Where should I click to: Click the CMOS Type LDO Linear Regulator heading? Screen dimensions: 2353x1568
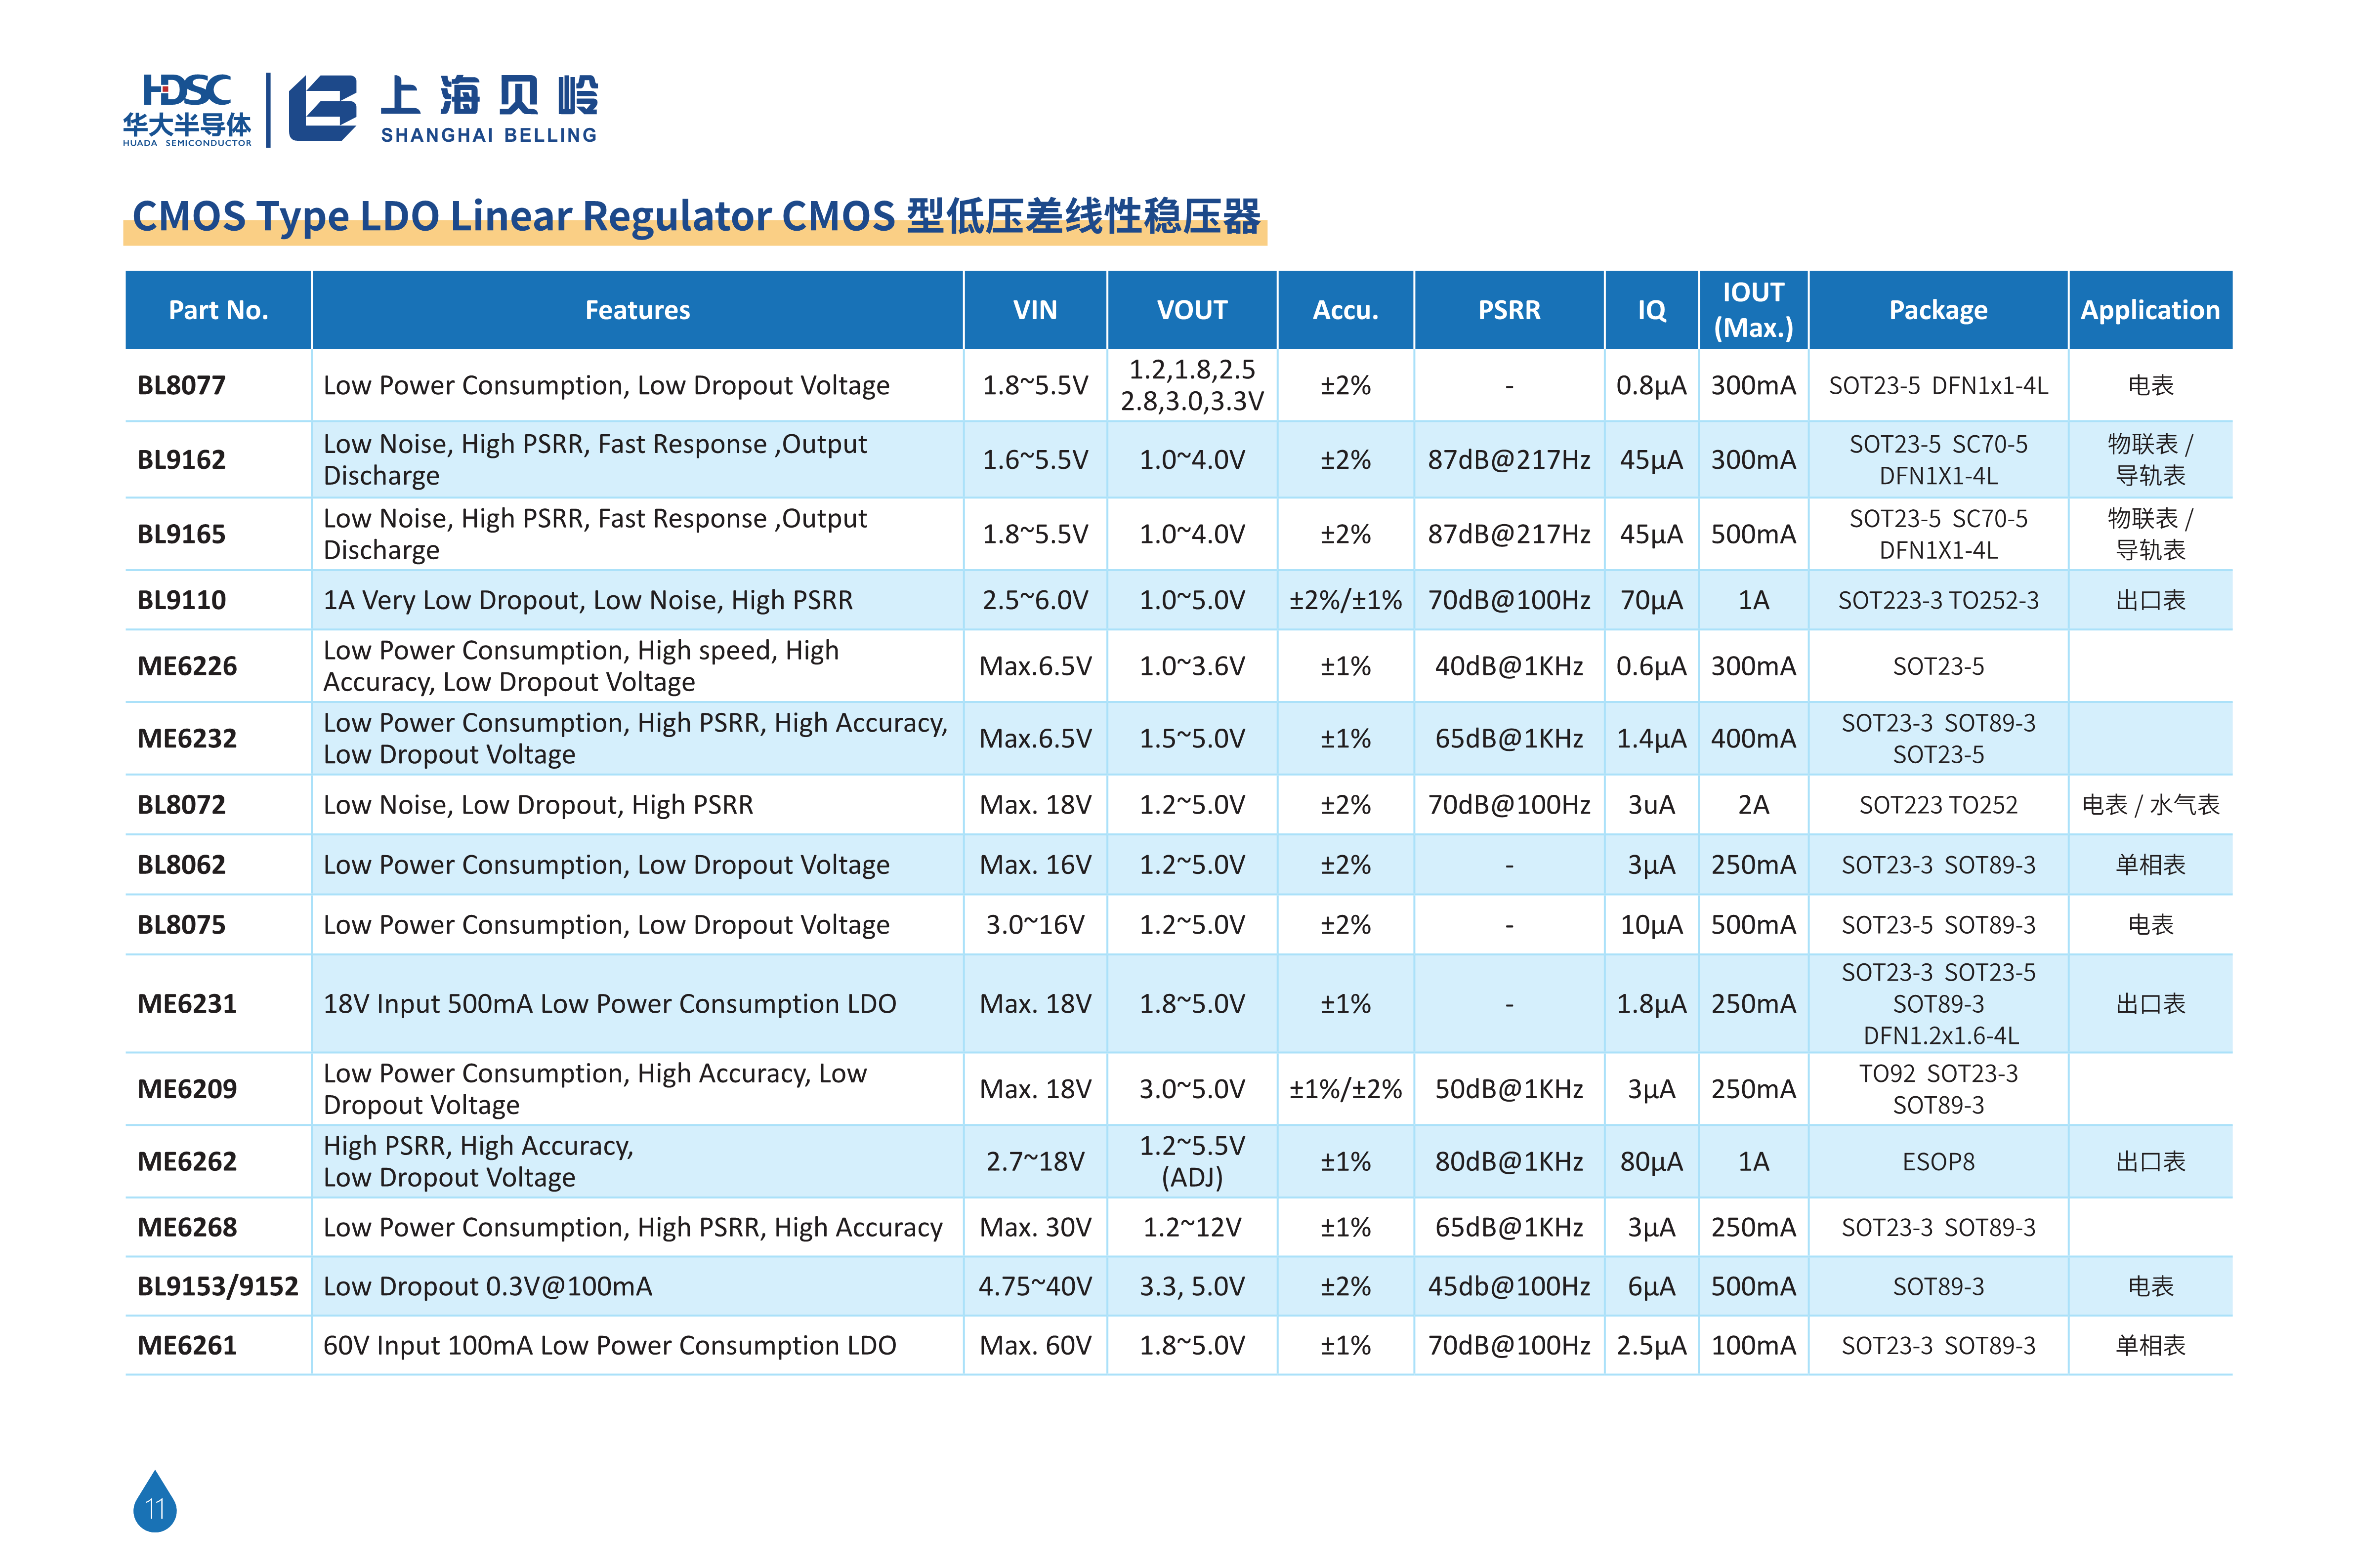coord(696,216)
